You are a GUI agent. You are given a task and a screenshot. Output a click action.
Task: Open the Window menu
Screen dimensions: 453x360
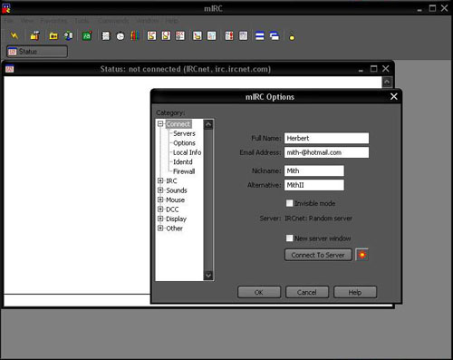pyautogui.click(x=147, y=21)
